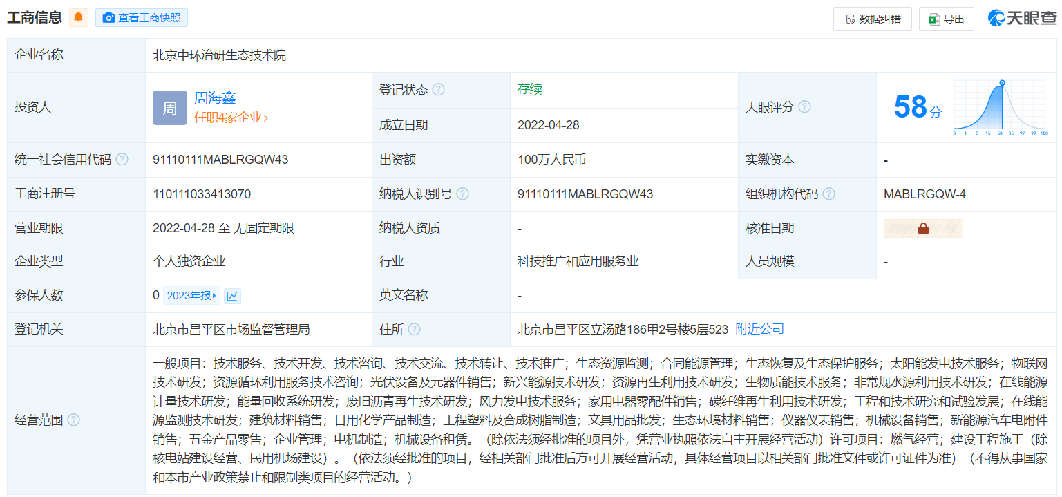
Task: Click business term 2022-04-28 至 无固定期限
Action: [224, 228]
